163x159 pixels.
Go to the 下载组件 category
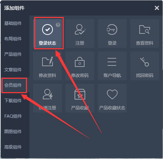click(13, 101)
